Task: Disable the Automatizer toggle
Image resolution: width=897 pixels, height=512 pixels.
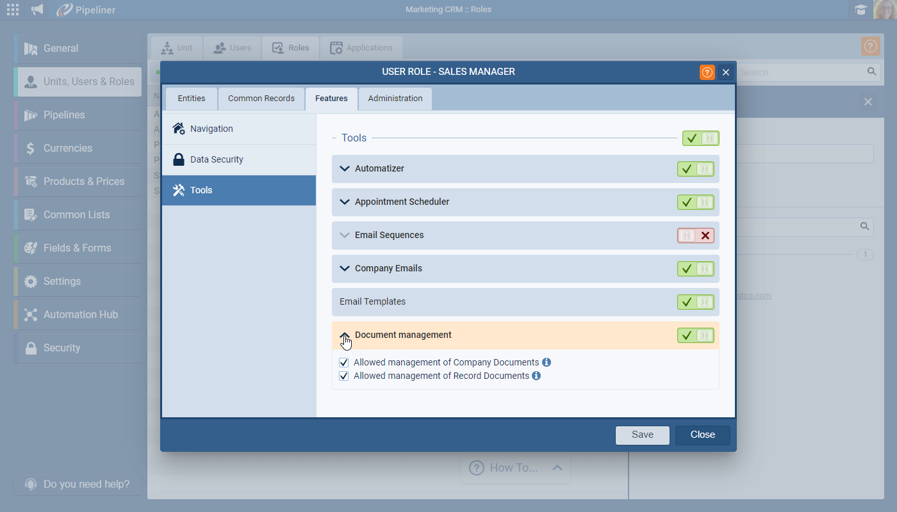Action: tap(695, 169)
